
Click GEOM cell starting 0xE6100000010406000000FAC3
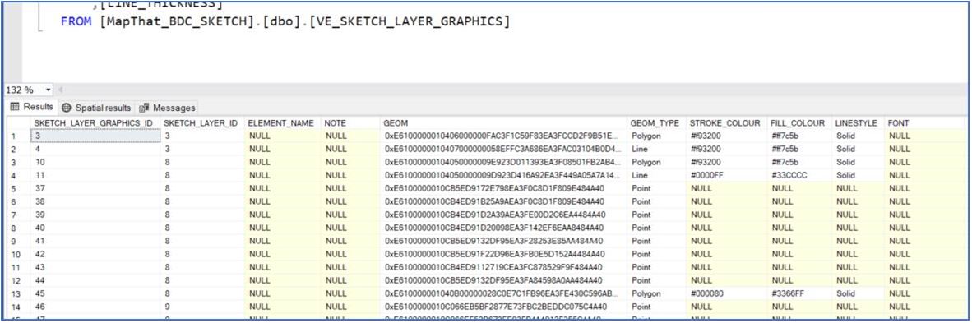[502, 135]
